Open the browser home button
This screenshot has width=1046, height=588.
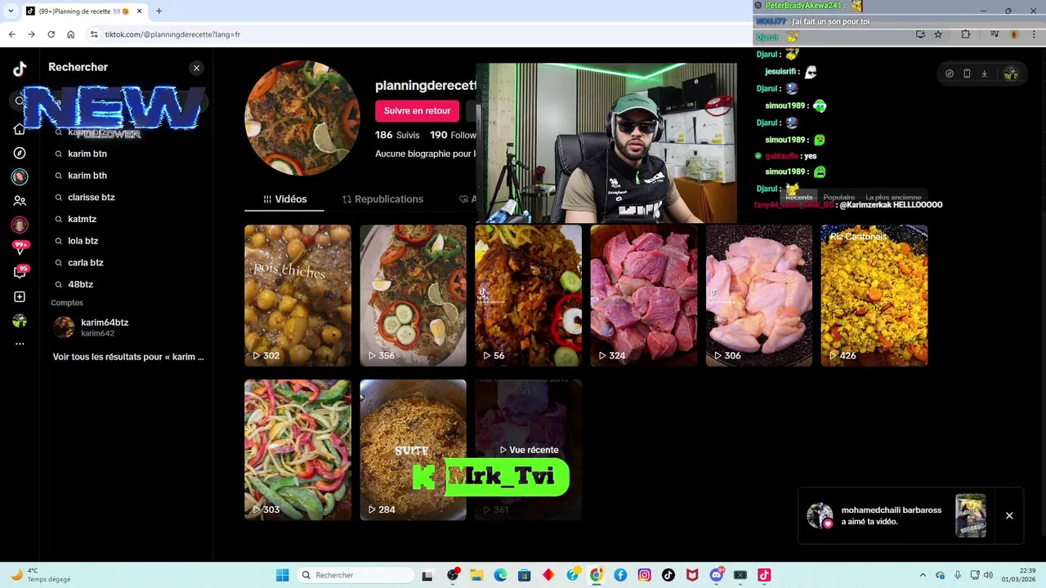(x=70, y=34)
